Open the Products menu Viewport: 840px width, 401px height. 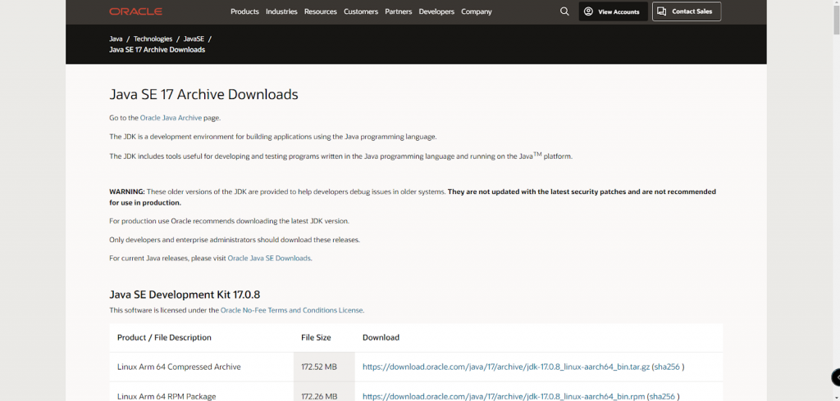pos(244,11)
